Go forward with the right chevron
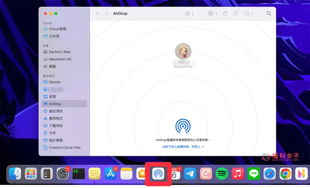 (x=107, y=14)
